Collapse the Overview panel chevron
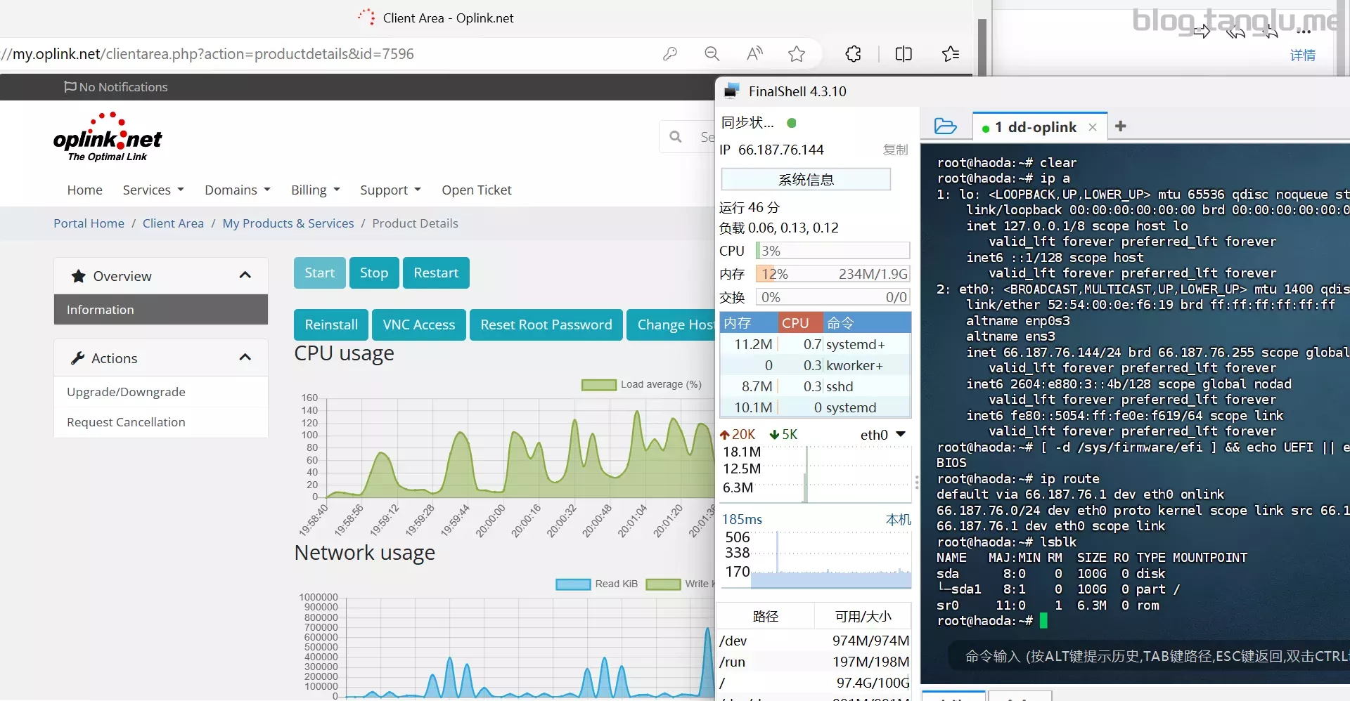 pyautogui.click(x=245, y=275)
